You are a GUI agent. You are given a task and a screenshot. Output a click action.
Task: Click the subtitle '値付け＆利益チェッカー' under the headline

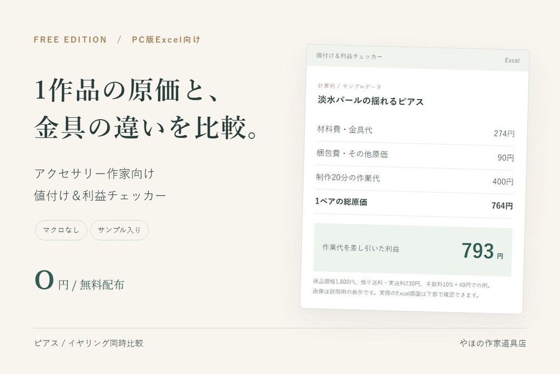click(101, 195)
